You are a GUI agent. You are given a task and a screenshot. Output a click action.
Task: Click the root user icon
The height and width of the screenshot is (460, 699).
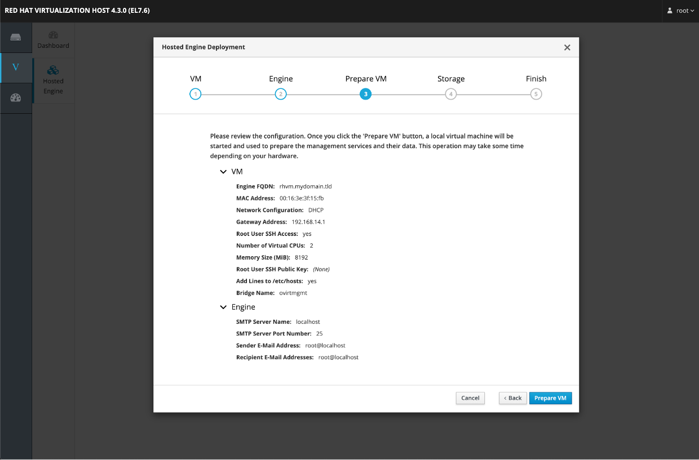click(x=670, y=11)
